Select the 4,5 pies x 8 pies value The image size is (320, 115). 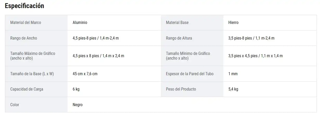(x=98, y=56)
